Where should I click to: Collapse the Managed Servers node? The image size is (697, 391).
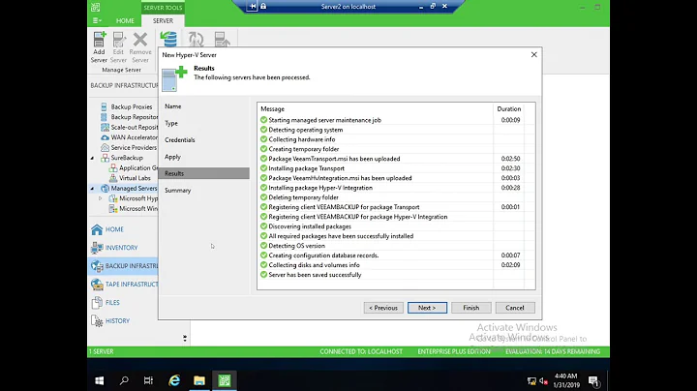coord(93,189)
